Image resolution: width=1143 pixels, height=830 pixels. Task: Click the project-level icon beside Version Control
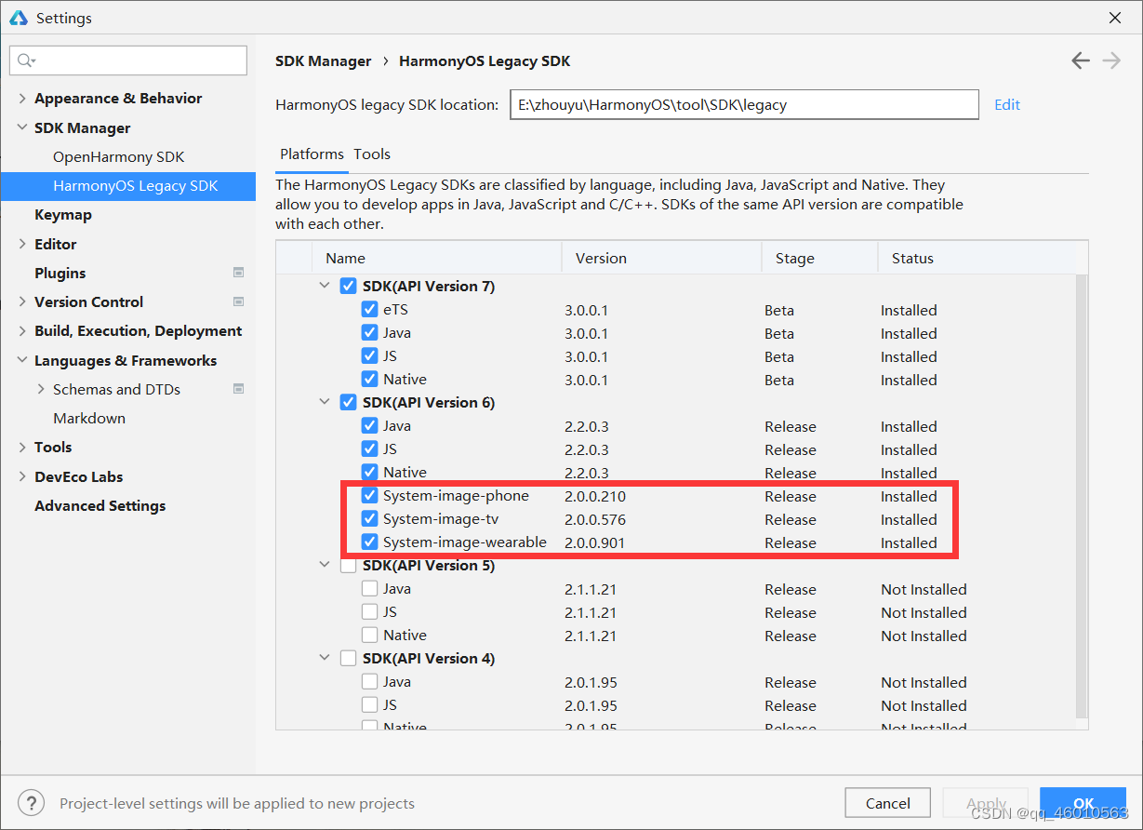pos(238,301)
